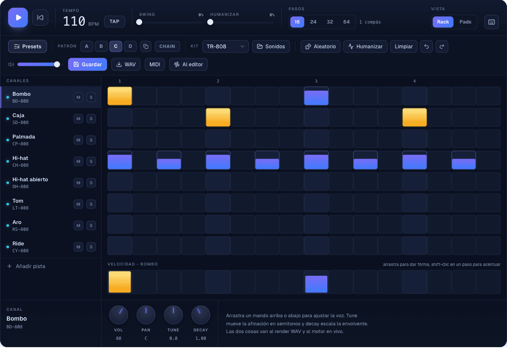Click the DECAY knob
507x348 pixels.
(x=201, y=315)
